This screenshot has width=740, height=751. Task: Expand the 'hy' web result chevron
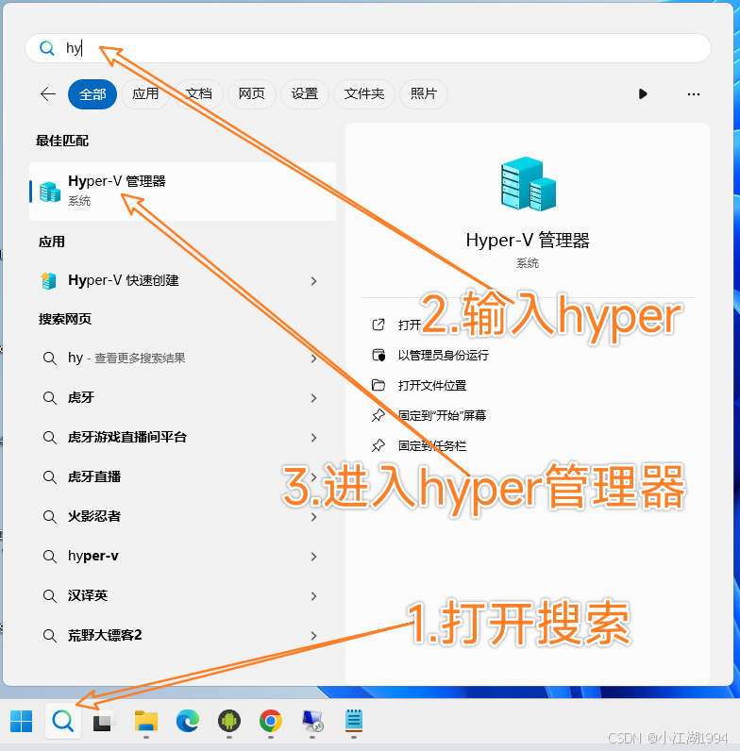coord(314,359)
